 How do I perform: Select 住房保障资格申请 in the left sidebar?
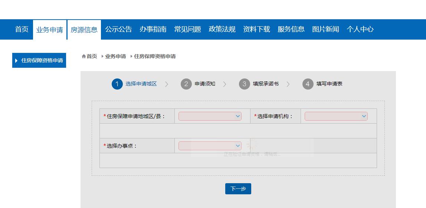tap(39, 60)
